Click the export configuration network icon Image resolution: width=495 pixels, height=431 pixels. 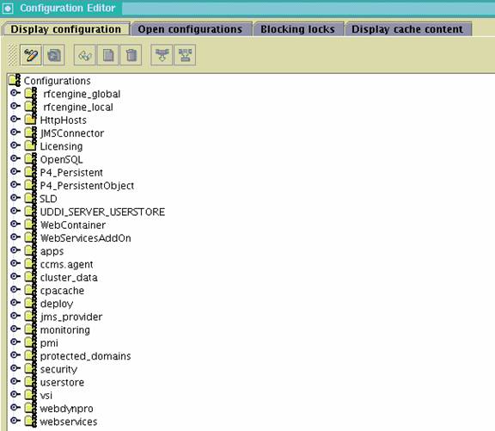[x=185, y=55]
